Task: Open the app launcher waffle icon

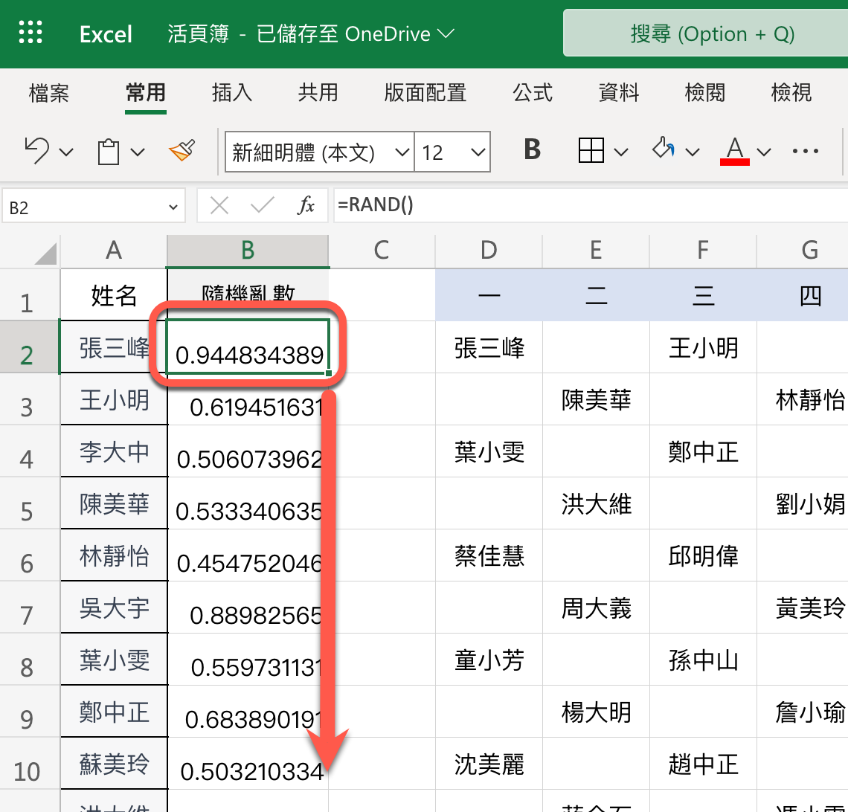Action: coord(30,33)
